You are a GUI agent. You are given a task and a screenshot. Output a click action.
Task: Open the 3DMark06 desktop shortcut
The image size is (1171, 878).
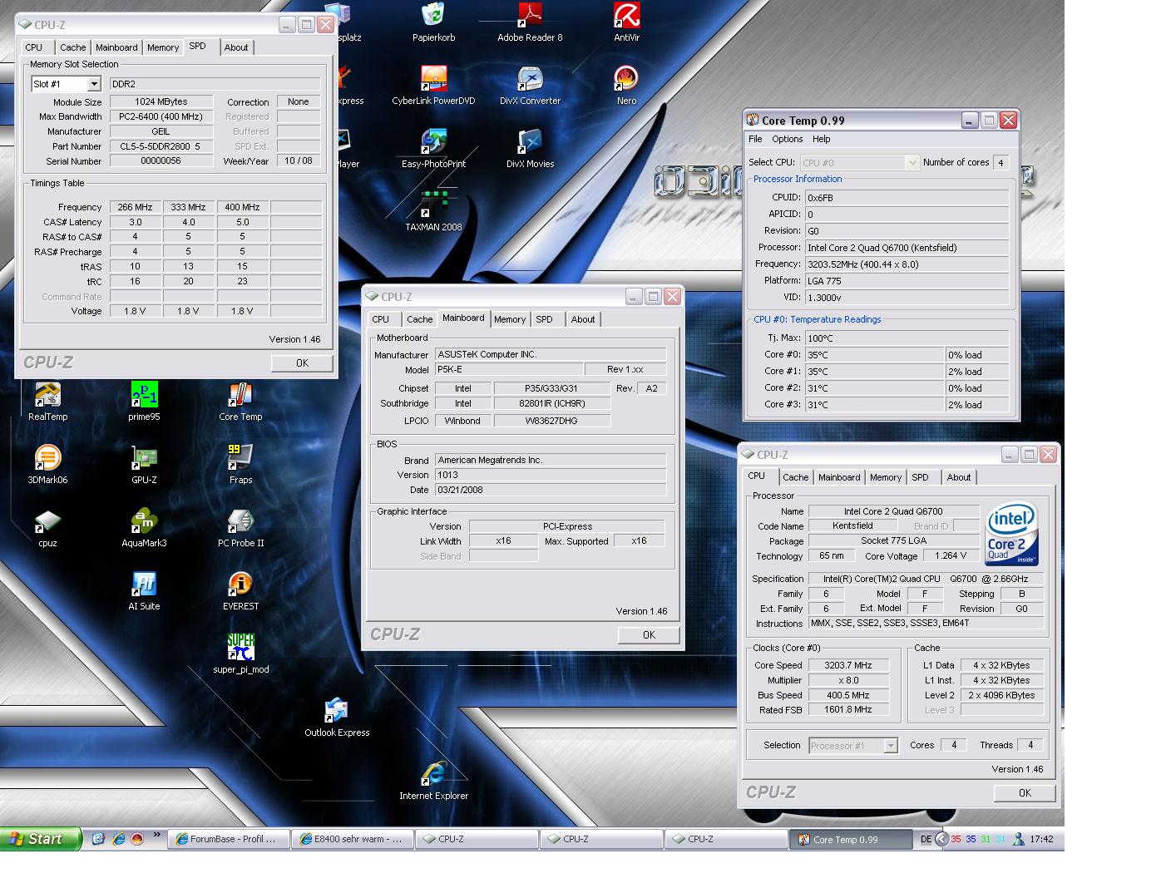tap(47, 465)
